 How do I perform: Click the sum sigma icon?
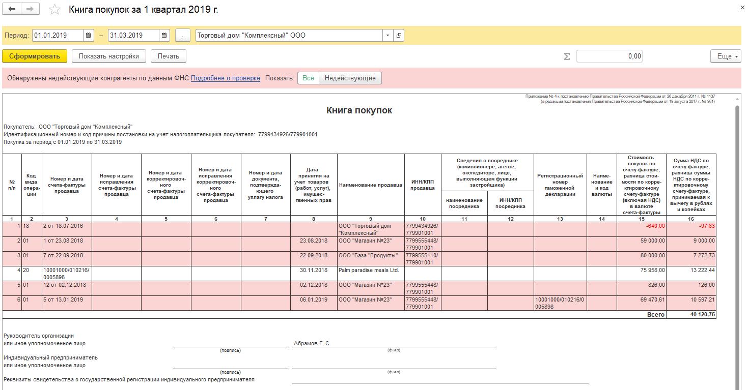(567, 56)
